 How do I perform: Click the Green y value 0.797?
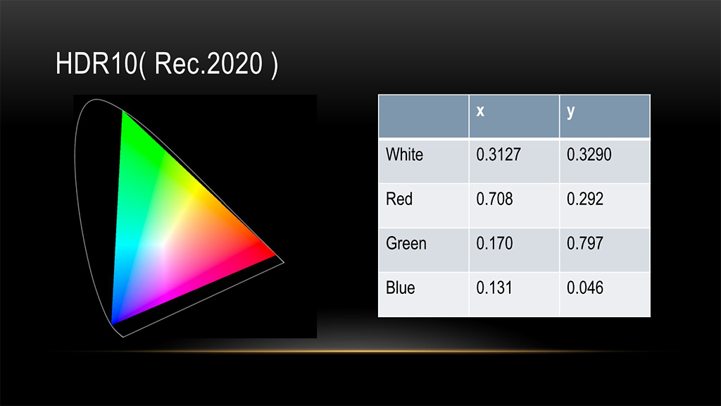tap(585, 243)
